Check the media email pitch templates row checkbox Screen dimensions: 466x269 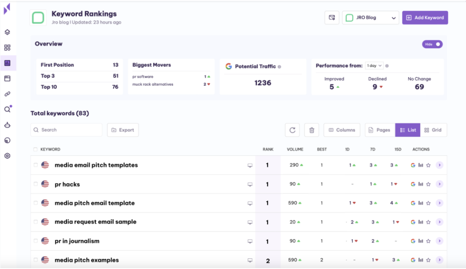pos(35,165)
